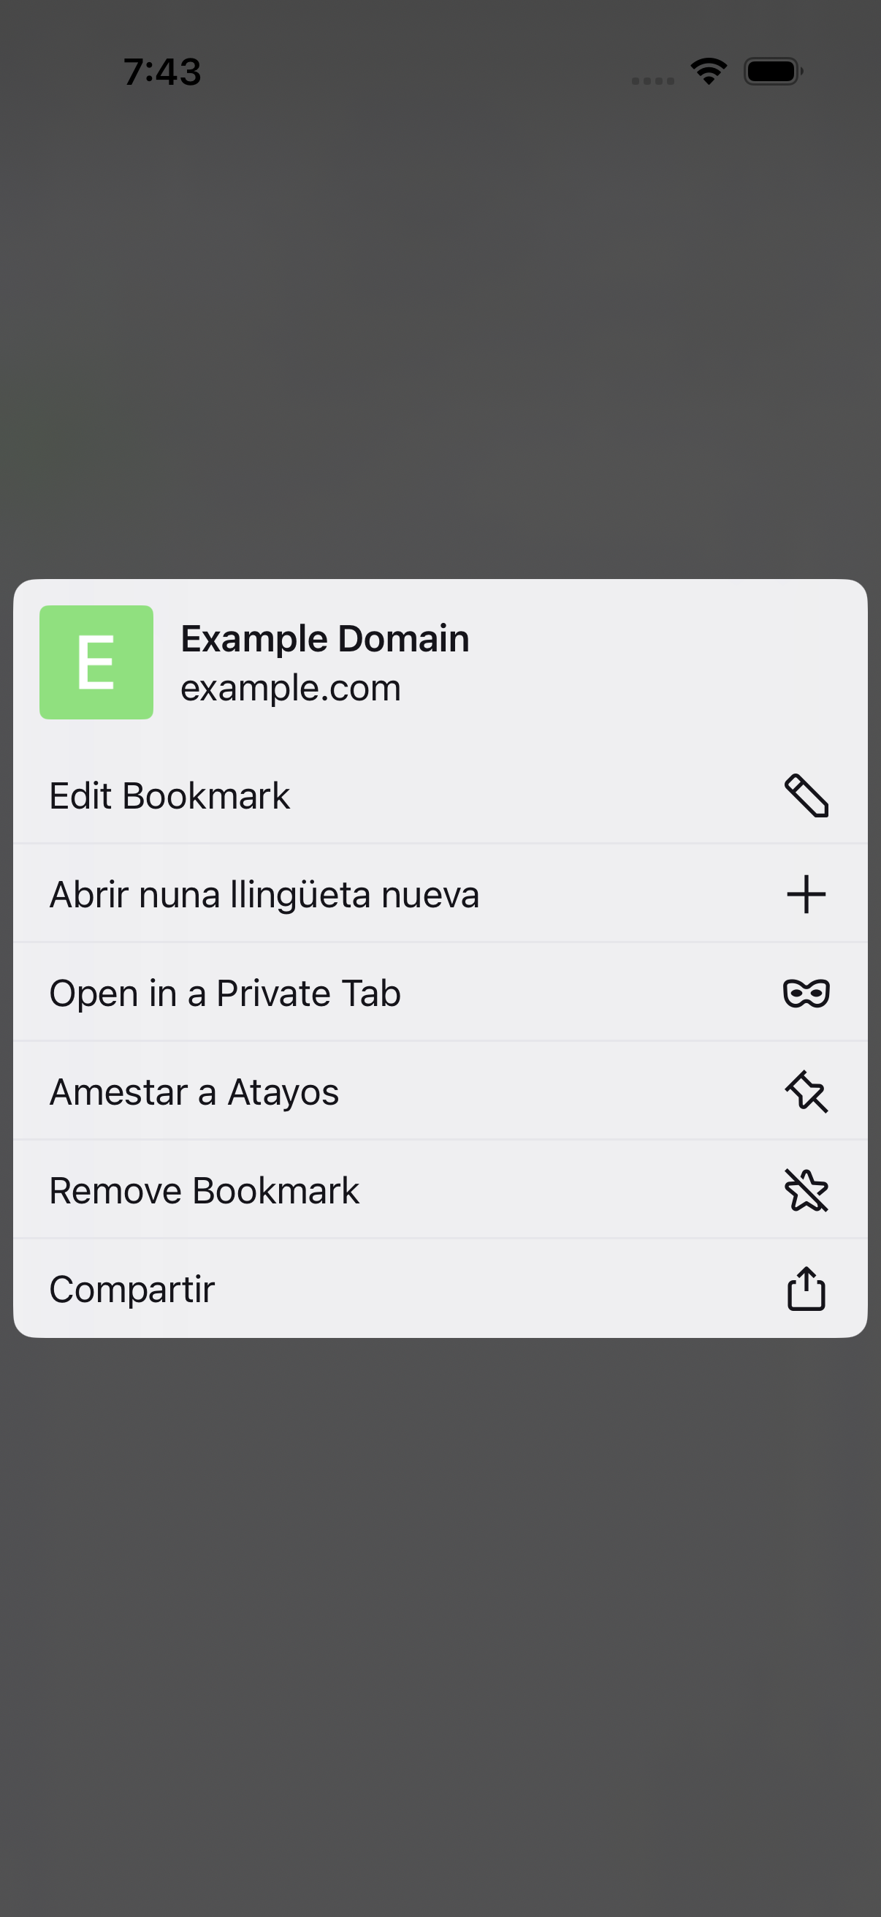Choose Amestar a Atayos option
Viewport: 881px width, 1917px height.
[x=440, y=1092]
